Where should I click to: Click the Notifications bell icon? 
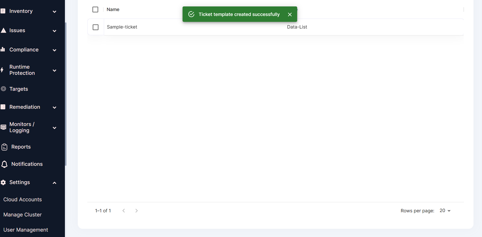[x=4, y=164]
